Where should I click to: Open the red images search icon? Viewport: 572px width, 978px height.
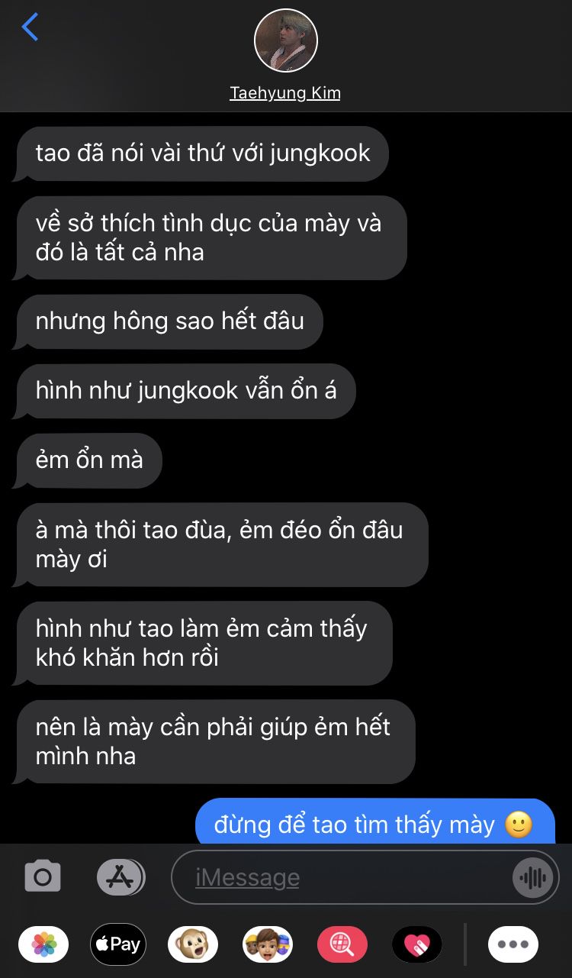coord(342,944)
